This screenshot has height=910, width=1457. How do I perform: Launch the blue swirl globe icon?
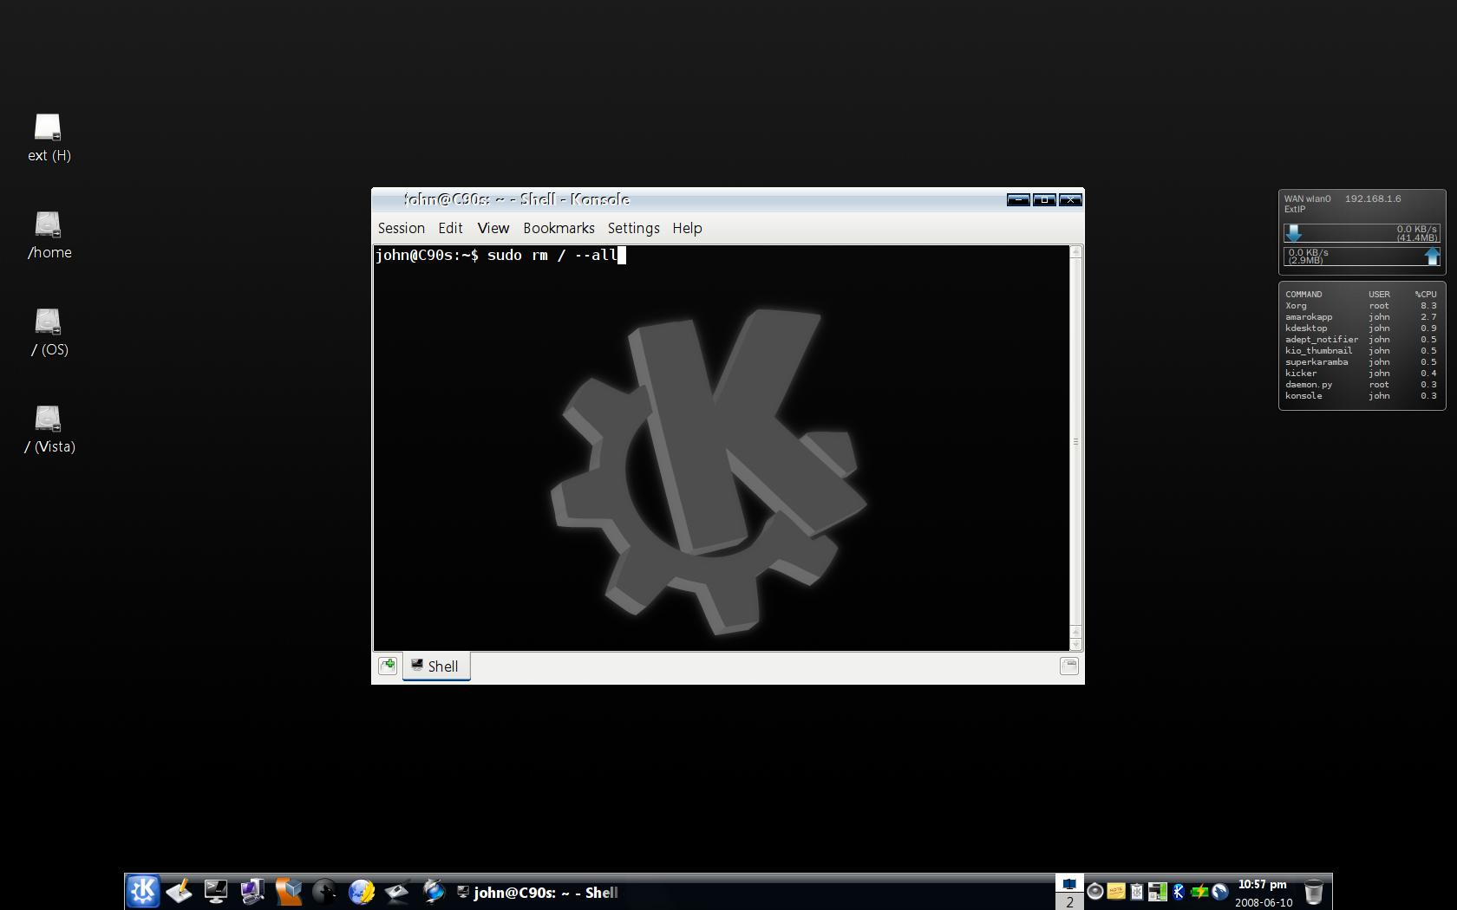433,891
